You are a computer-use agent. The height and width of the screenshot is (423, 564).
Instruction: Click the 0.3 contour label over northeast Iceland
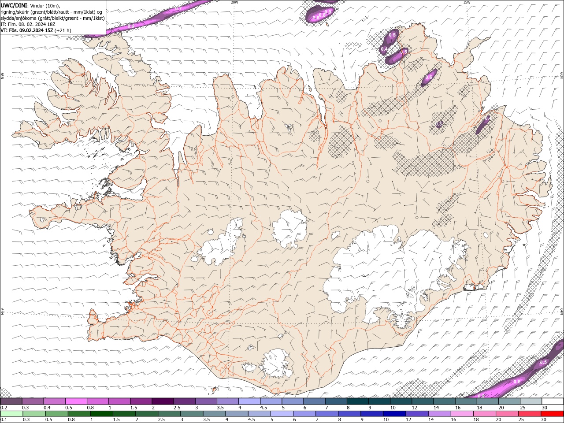click(439, 124)
